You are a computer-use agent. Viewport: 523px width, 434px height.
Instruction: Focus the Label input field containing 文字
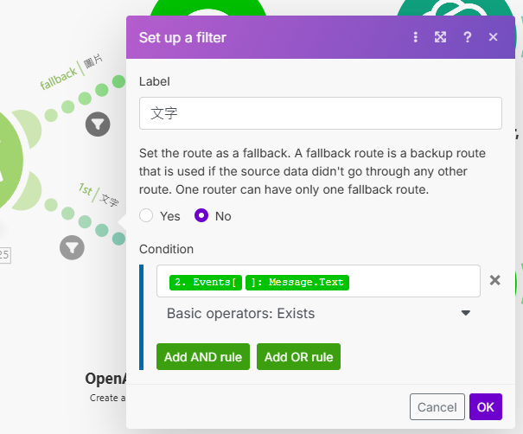point(320,113)
